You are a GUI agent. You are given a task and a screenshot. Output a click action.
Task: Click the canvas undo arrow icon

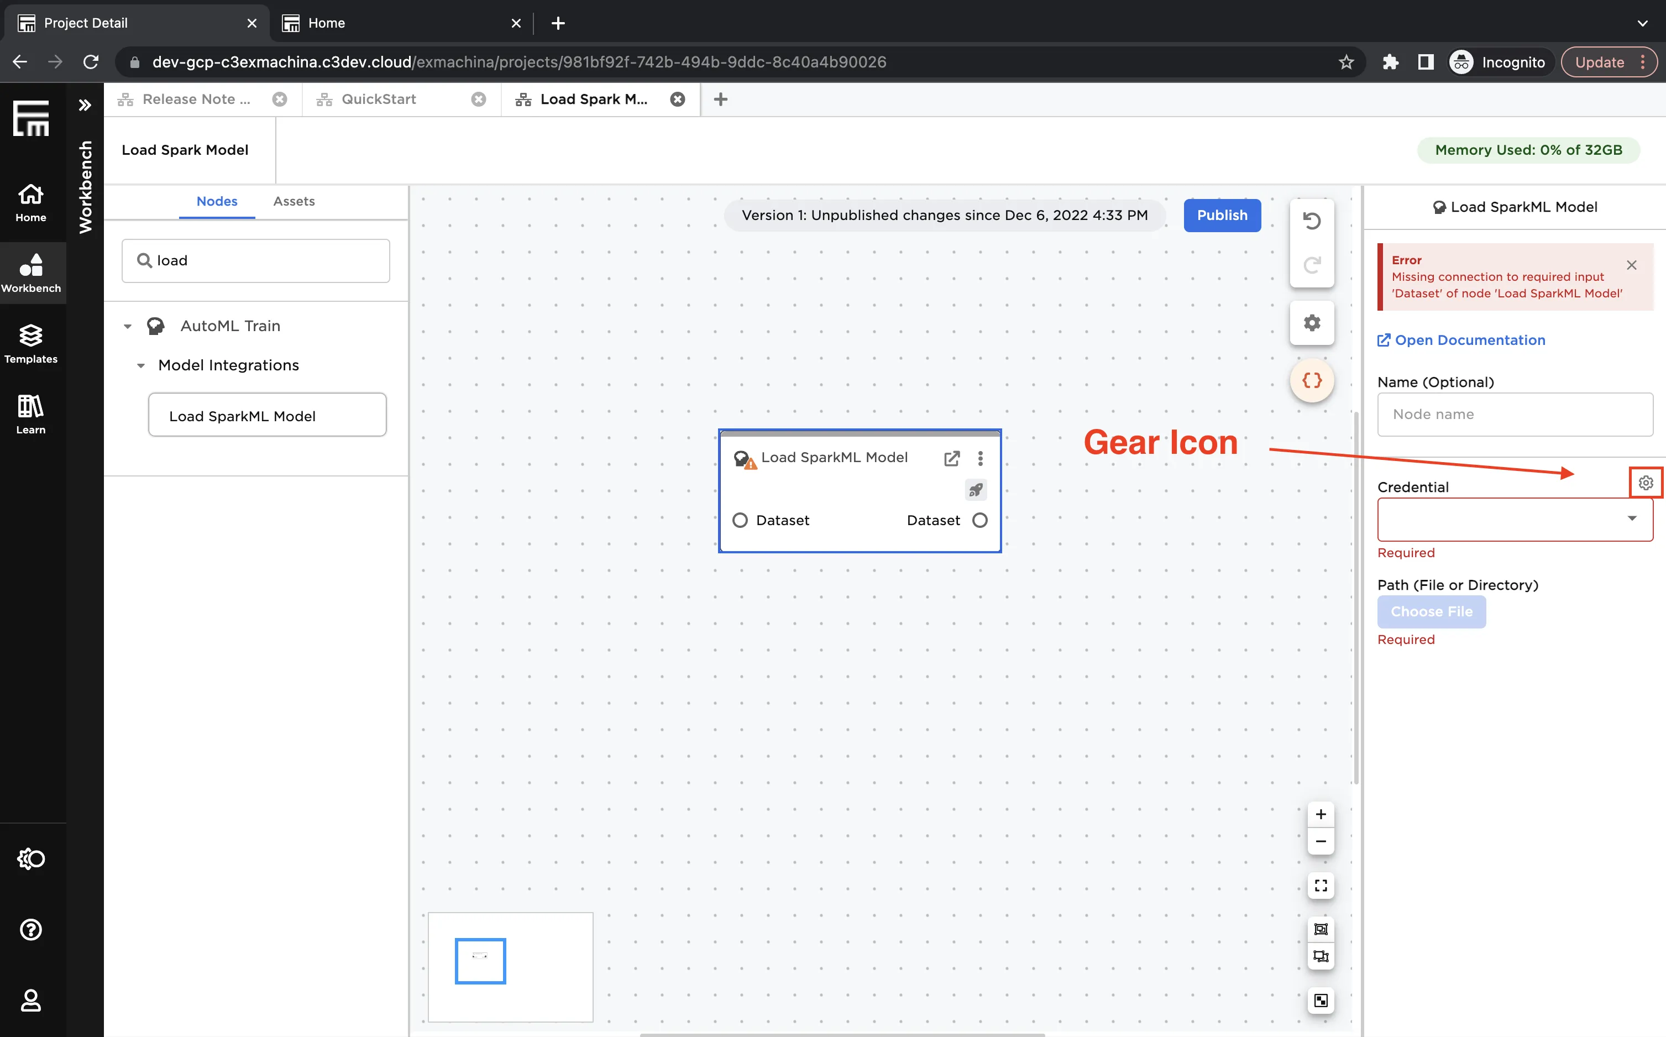point(1311,221)
